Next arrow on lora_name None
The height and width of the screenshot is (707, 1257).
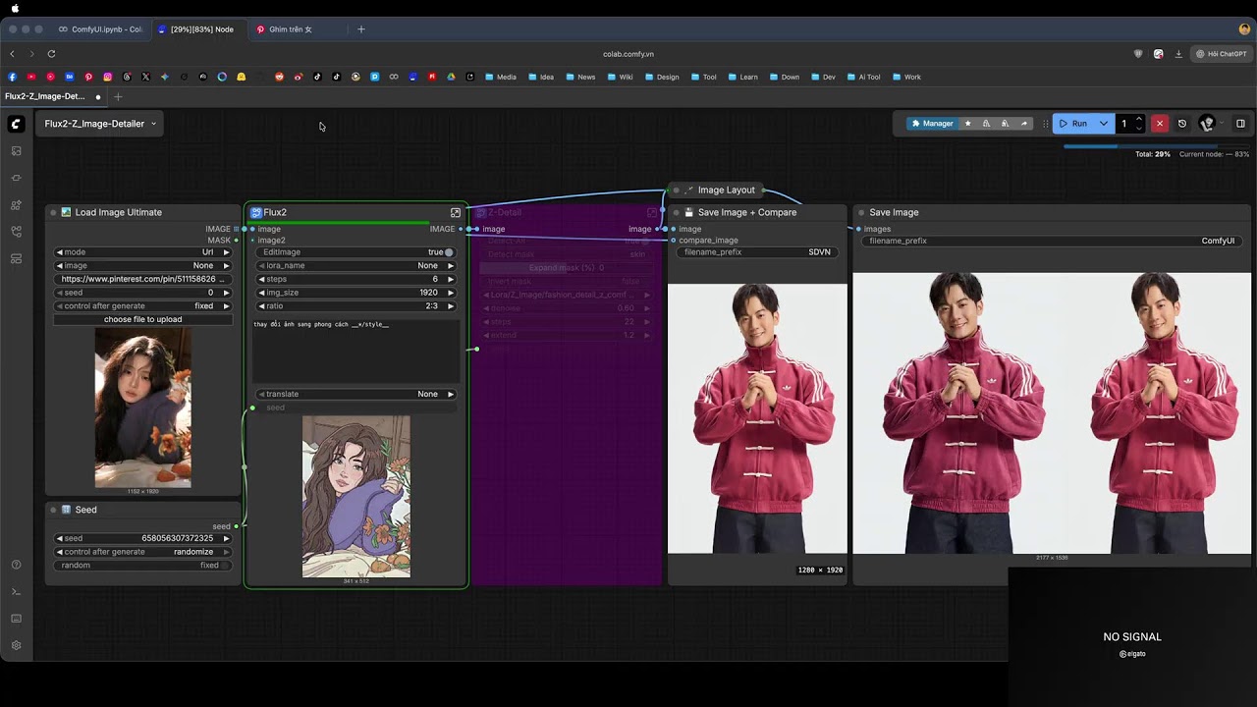point(451,265)
